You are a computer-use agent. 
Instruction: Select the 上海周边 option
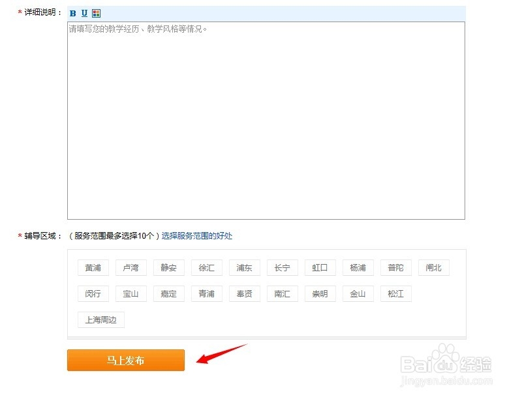[x=100, y=319]
